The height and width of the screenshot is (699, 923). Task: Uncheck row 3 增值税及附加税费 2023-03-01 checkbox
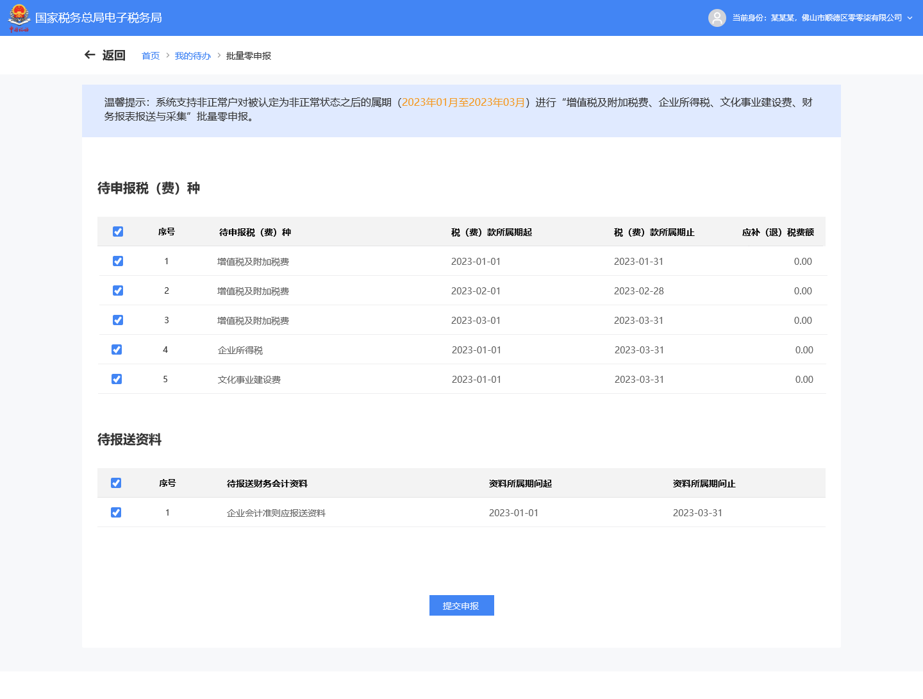point(118,320)
